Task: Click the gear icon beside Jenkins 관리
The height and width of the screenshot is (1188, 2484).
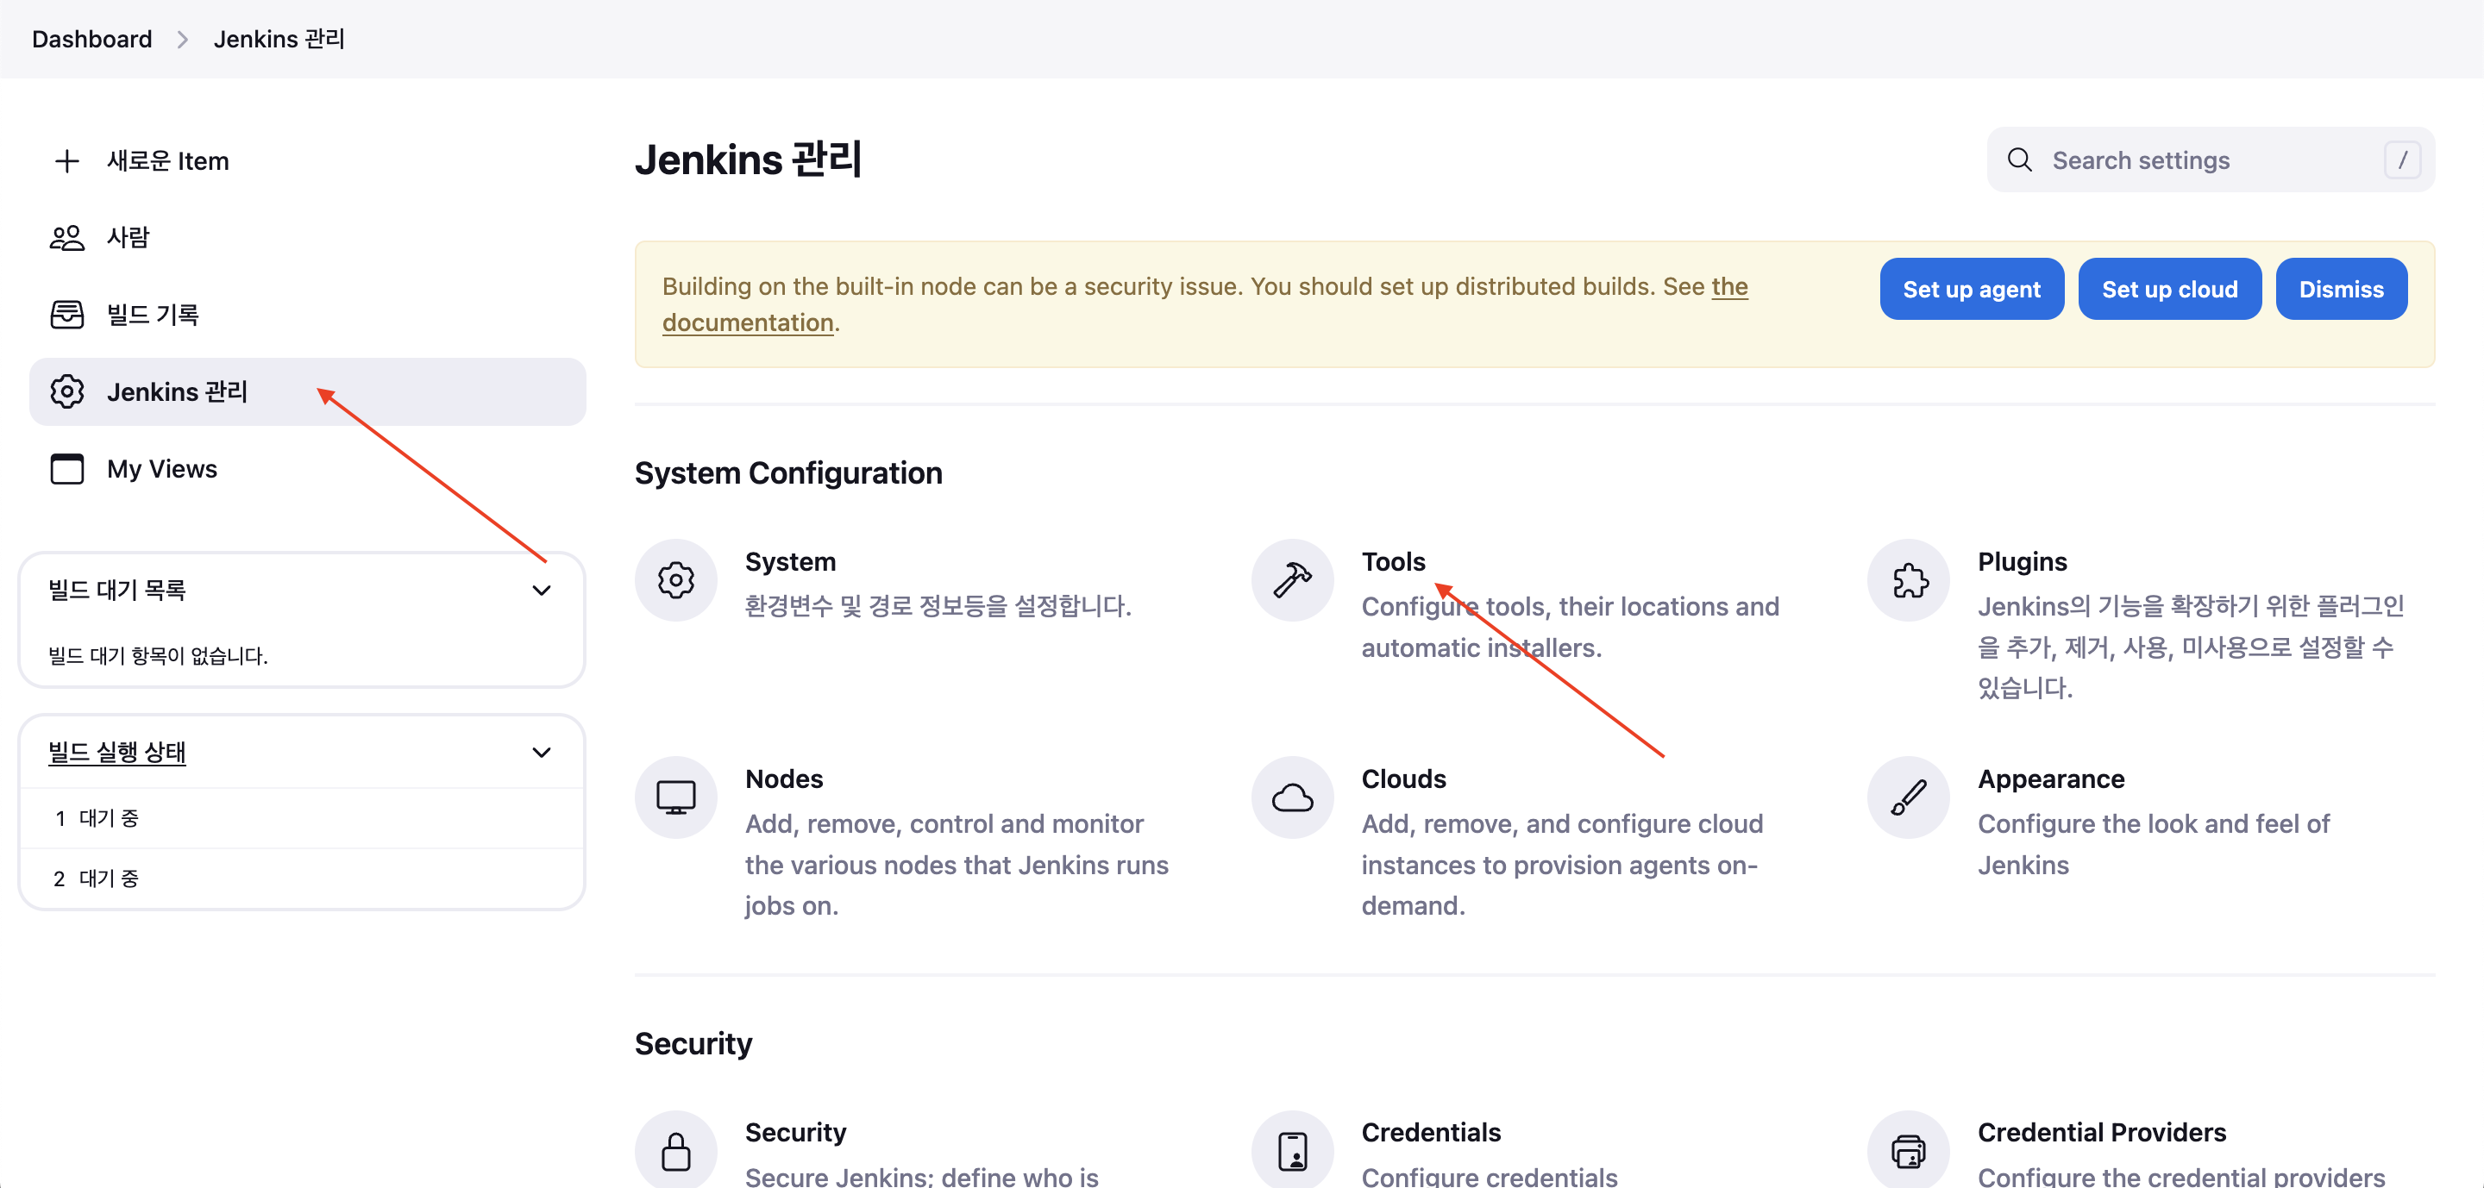Action: [x=66, y=392]
